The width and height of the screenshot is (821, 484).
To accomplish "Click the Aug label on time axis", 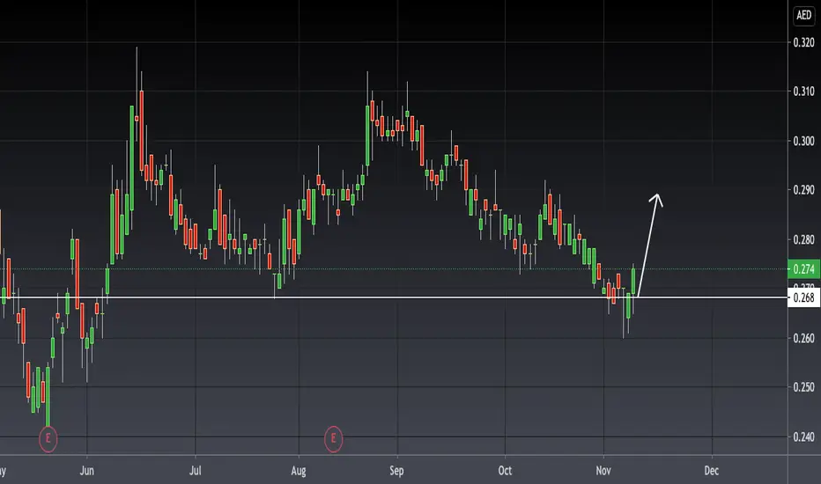I will 299,471.
